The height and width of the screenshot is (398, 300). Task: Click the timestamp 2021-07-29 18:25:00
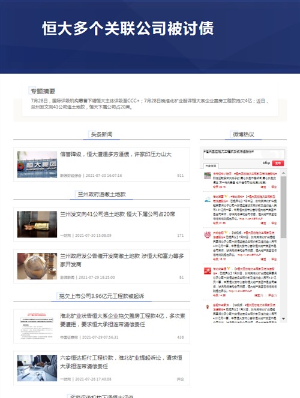coord(97,277)
